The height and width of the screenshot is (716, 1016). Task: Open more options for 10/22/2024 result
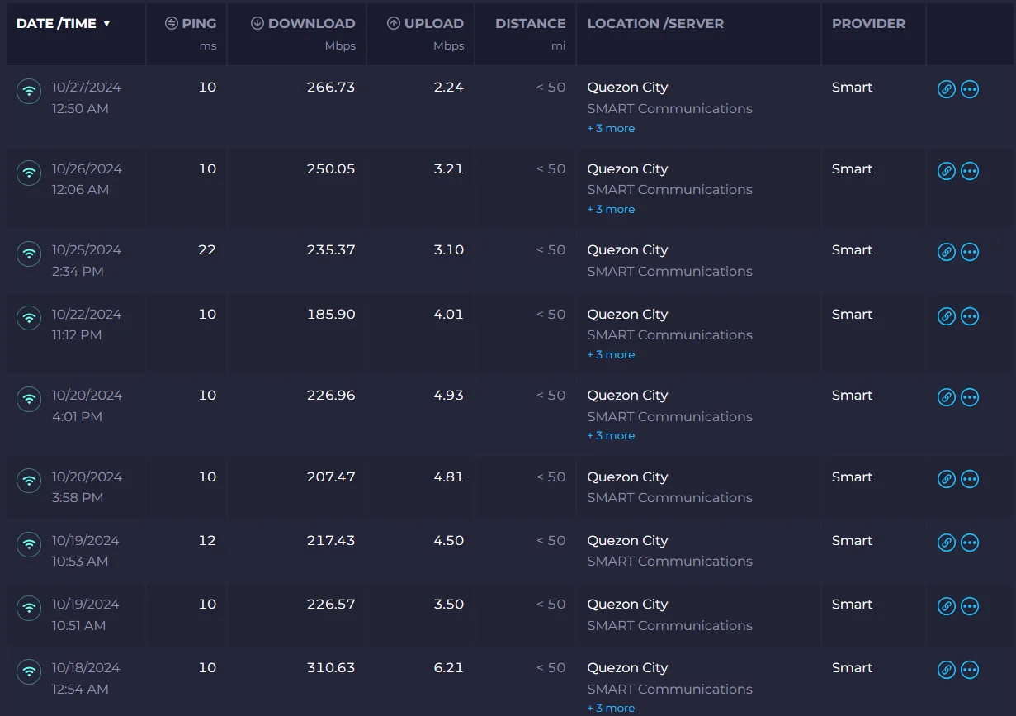point(970,316)
